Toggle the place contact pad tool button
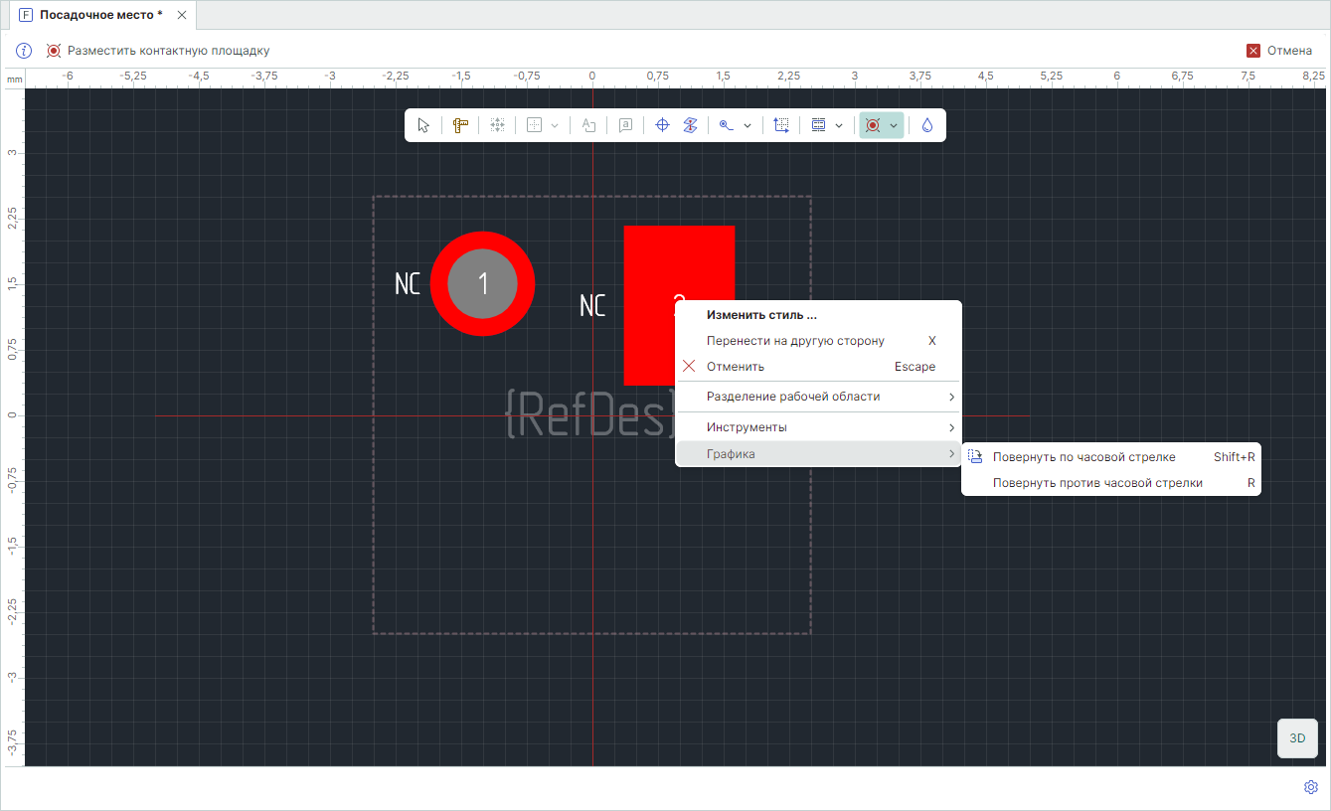The image size is (1331, 811). (x=873, y=125)
